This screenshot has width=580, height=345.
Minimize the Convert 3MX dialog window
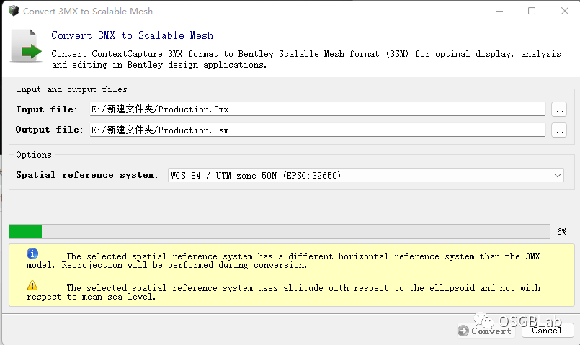pyautogui.click(x=498, y=12)
